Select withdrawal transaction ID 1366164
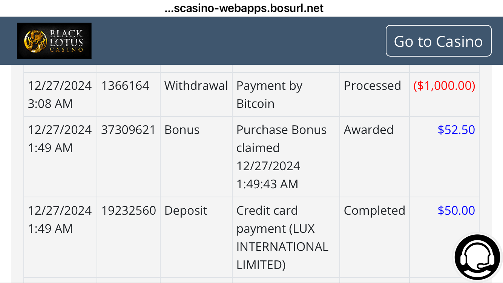 point(125,86)
